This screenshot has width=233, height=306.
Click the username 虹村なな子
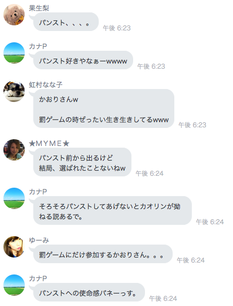pyautogui.click(x=46, y=85)
